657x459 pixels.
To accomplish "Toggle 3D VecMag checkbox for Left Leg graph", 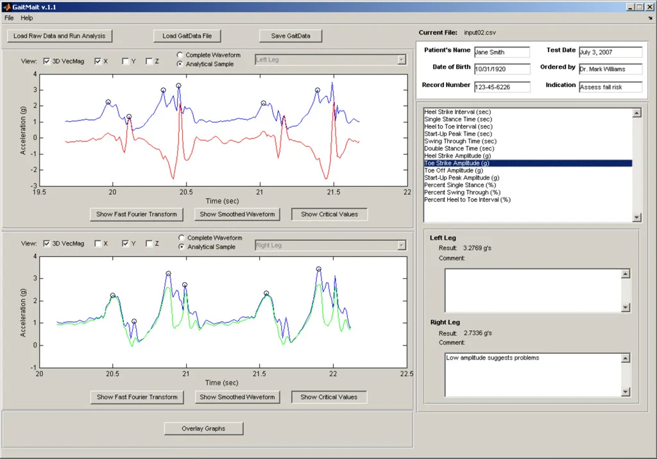I will [x=46, y=61].
